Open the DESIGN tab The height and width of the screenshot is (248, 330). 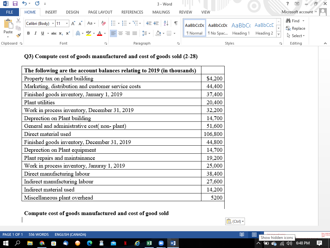coord(73,12)
